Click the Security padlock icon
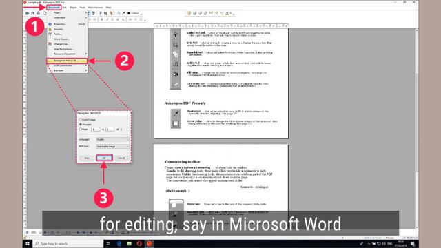Viewport: 441px width, 248px height. pos(50,29)
